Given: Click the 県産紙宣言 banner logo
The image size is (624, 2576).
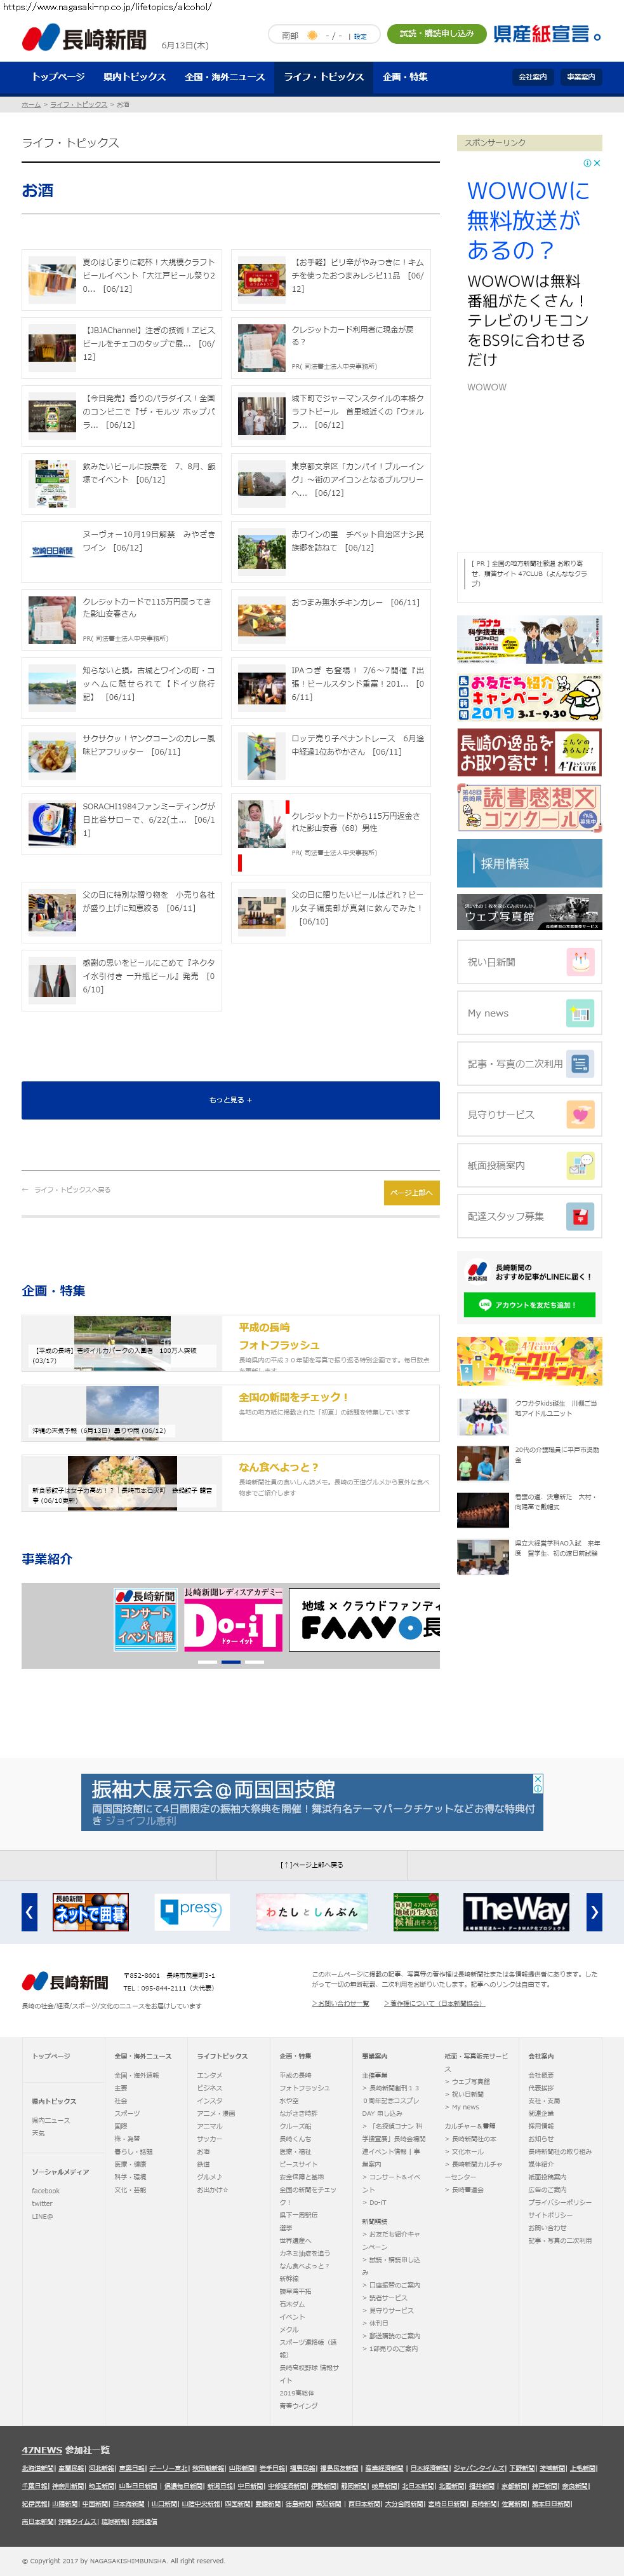Looking at the screenshot, I should point(547,34).
